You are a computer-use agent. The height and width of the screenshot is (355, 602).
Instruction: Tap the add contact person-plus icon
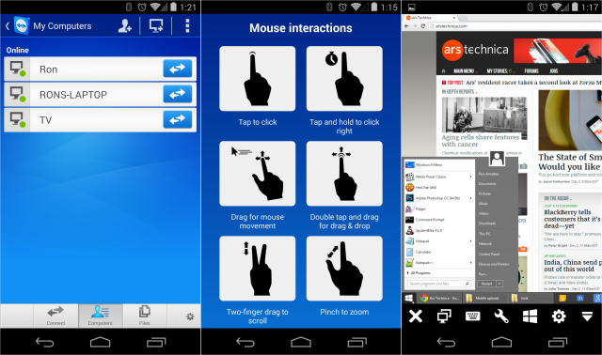pyautogui.click(x=125, y=25)
